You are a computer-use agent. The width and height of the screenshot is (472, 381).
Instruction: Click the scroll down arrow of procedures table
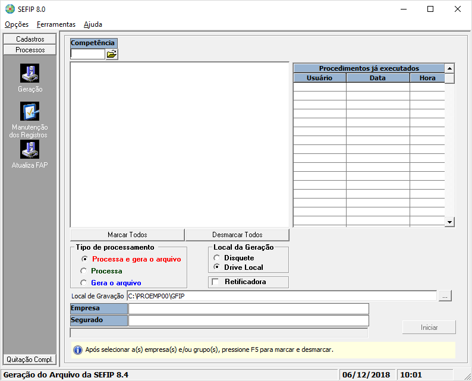pos(449,222)
